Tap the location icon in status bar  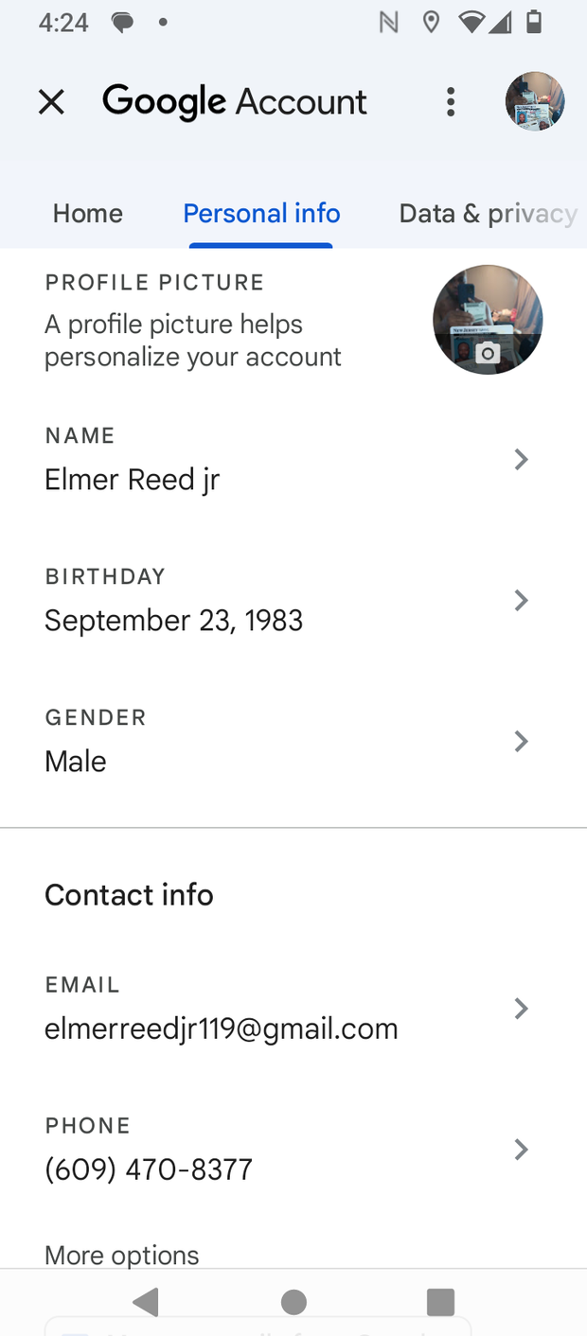tap(431, 23)
